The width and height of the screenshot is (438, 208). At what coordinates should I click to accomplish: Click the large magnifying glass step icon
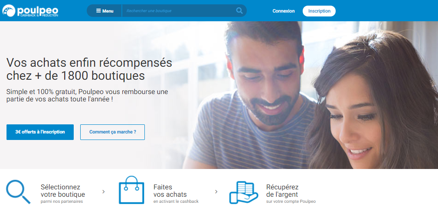pos(19,192)
